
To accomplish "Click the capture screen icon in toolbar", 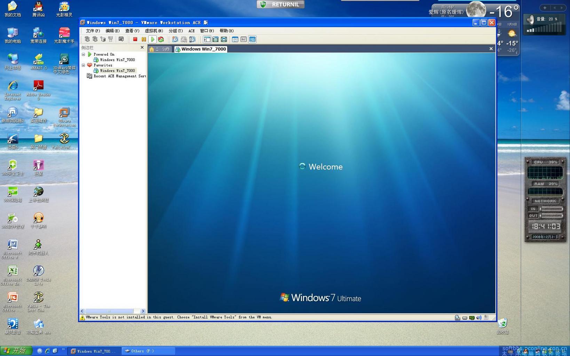I will (121, 39).
